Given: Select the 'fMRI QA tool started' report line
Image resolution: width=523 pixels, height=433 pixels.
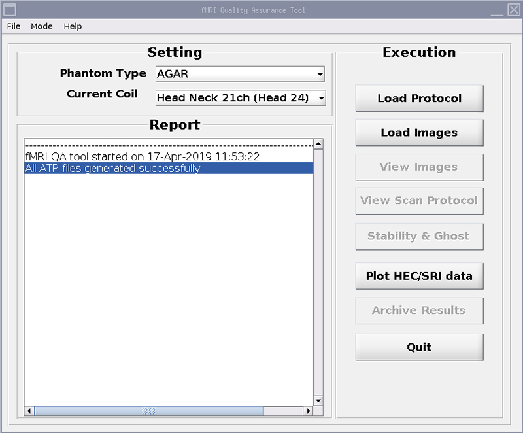Looking at the screenshot, I should (x=142, y=156).
